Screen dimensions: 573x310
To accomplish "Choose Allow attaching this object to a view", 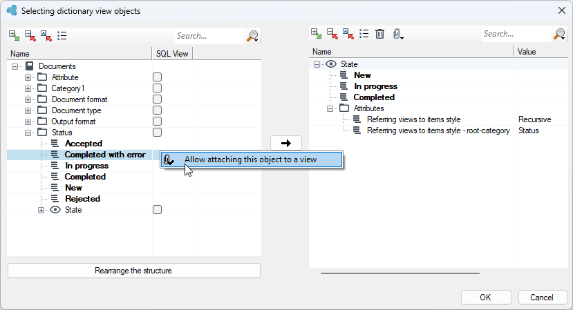I will (252, 159).
